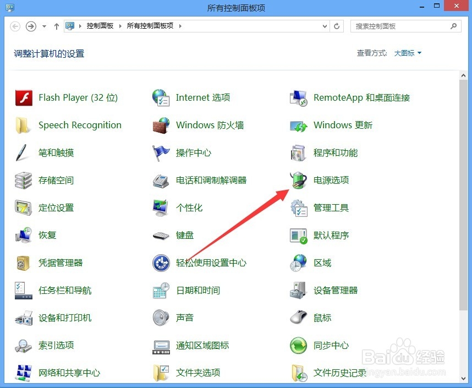Open the 同步中心 green icon
This screenshot has height=388, width=472.
[x=298, y=346]
